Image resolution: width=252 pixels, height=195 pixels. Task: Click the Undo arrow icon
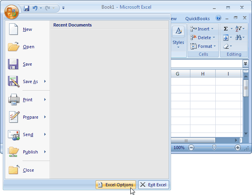[x=35, y=8]
